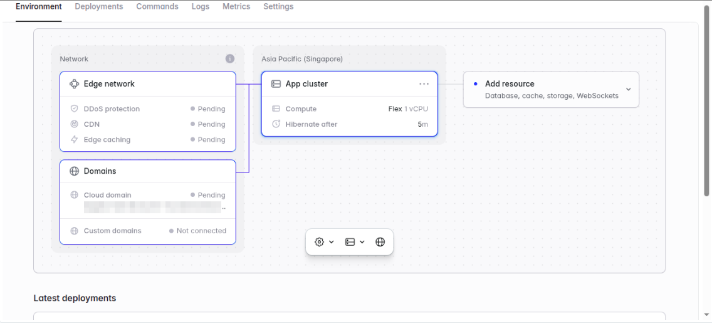
Task: Switch to the Deployments tab
Action: (x=99, y=7)
